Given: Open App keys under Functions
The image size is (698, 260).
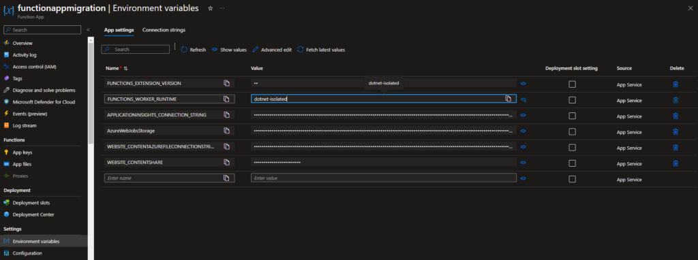Looking at the screenshot, I should pos(22,152).
